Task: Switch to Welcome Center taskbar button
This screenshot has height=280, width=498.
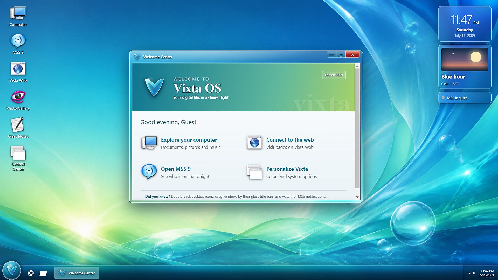Action: pyautogui.click(x=77, y=273)
